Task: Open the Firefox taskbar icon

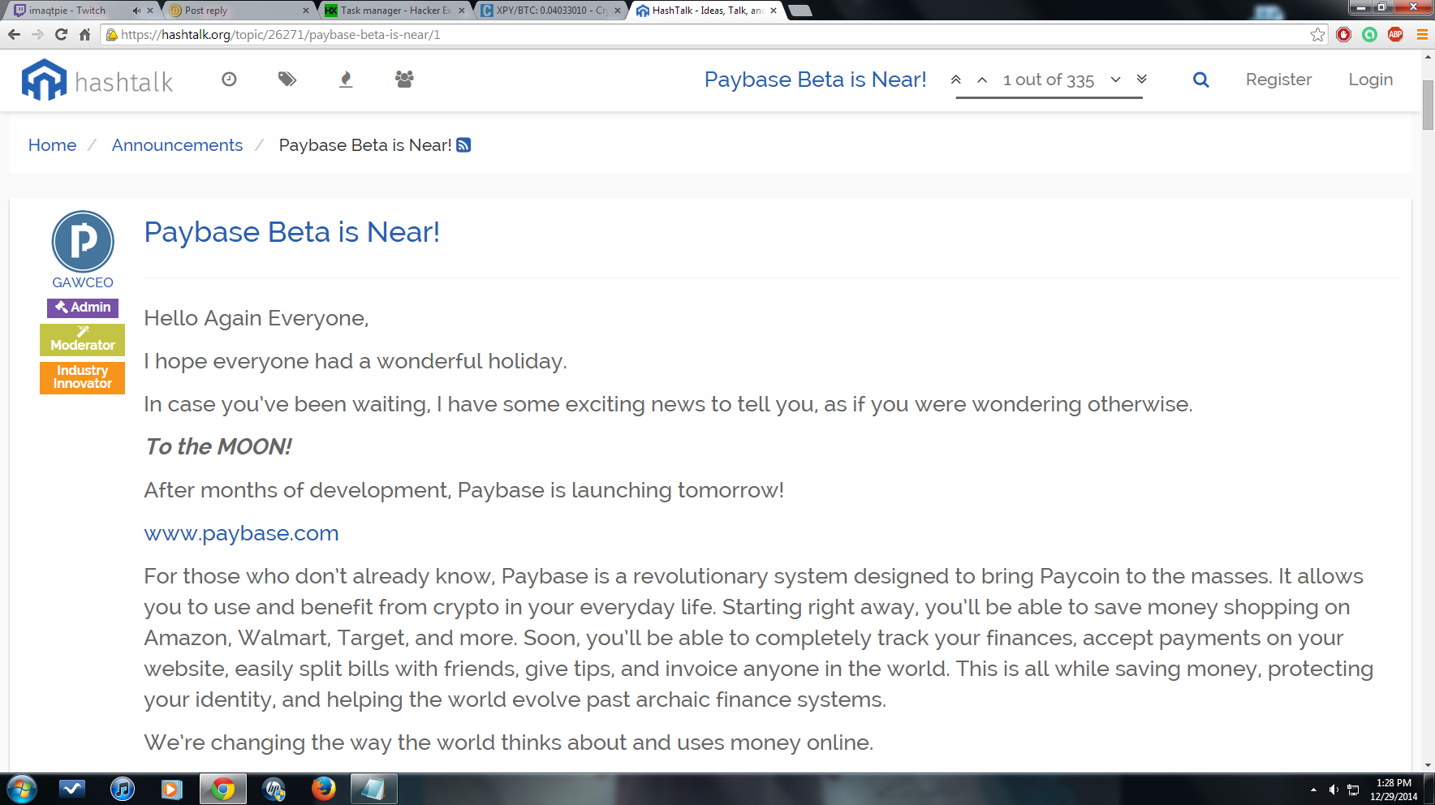Action: click(x=324, y=789)
